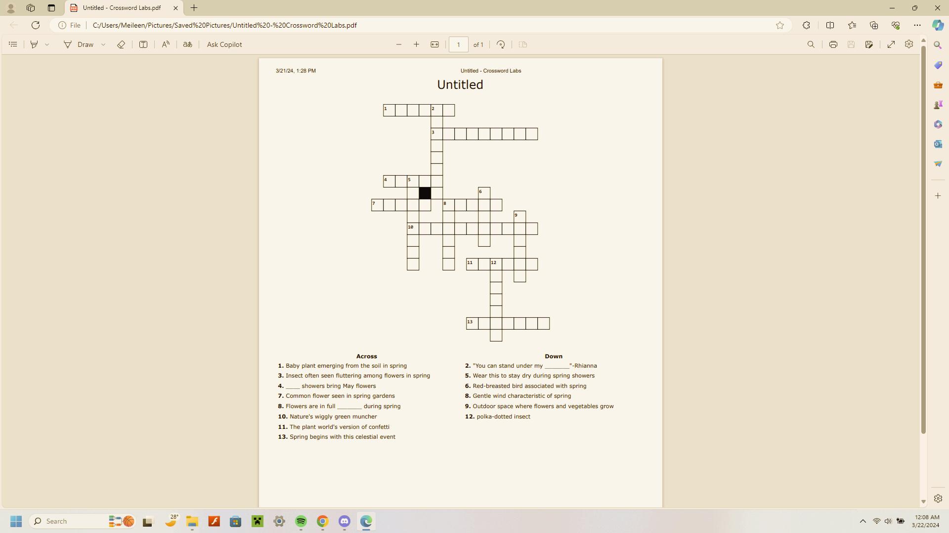The image size is (949, 533).
Task: Open a new browser tab
Action: 194,8
